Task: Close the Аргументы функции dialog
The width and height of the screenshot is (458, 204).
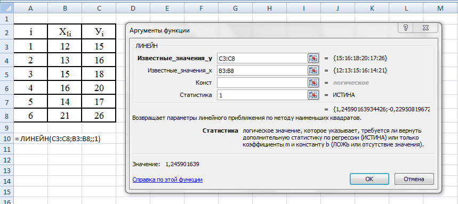Action: pos(426,28)
